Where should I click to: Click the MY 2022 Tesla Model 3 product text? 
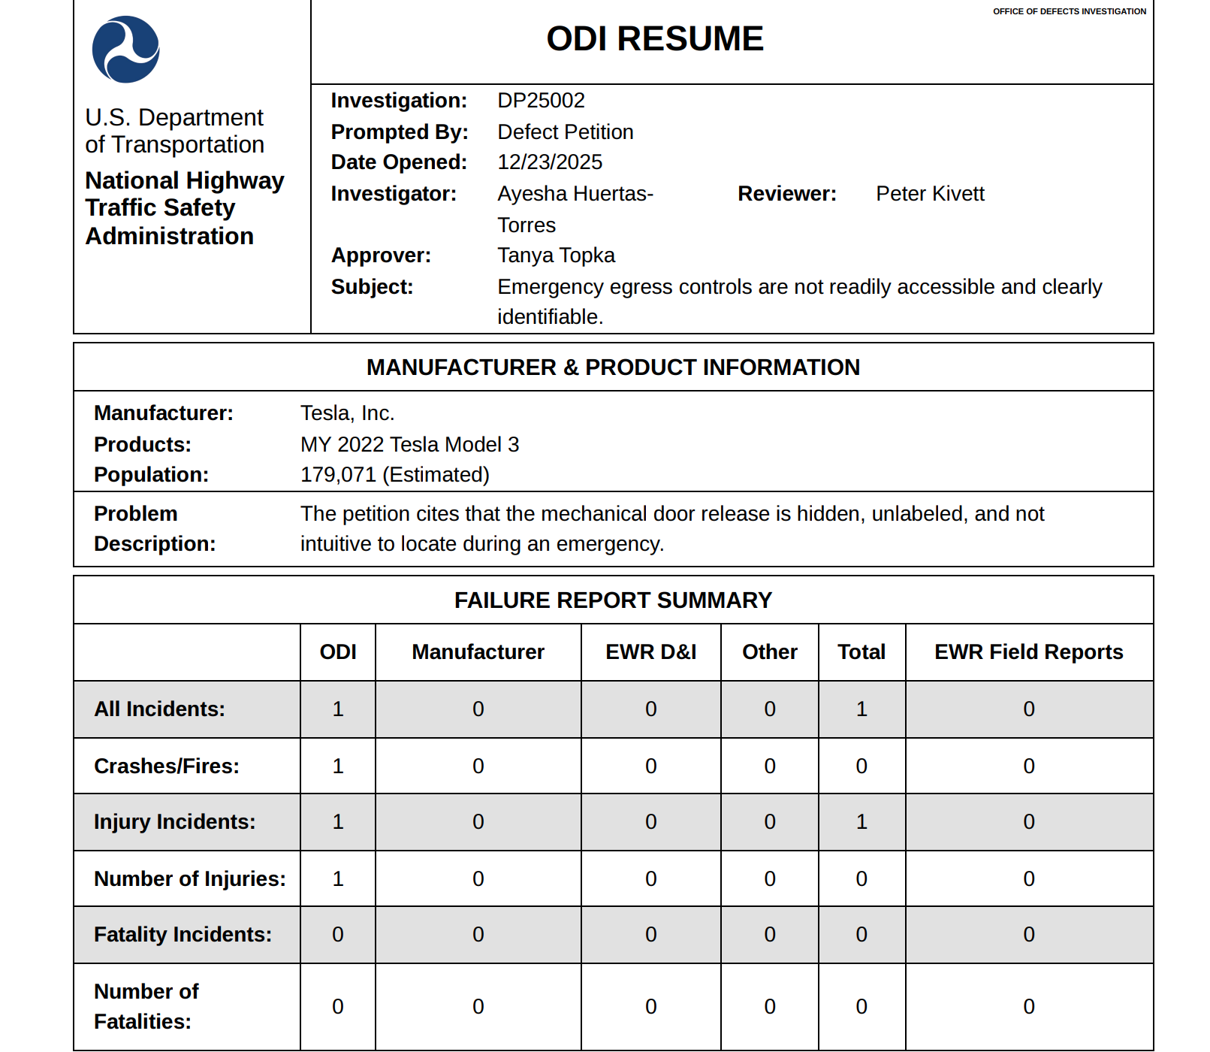tap(409, 445)
